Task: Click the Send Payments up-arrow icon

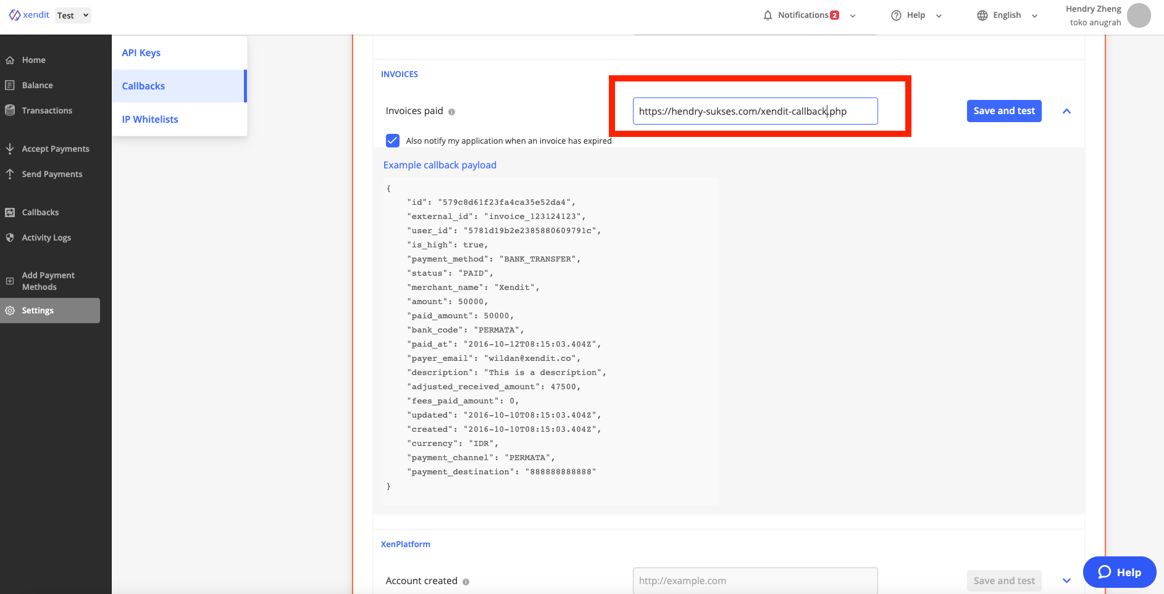Action: [10, 174]
